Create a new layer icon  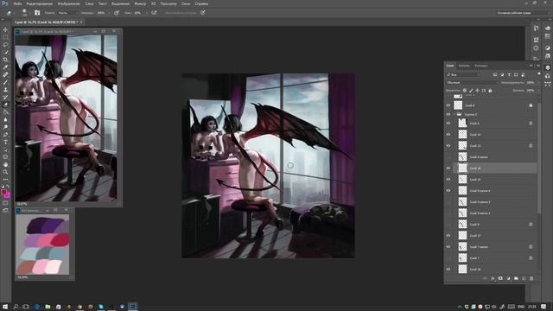tap(524, 278)
